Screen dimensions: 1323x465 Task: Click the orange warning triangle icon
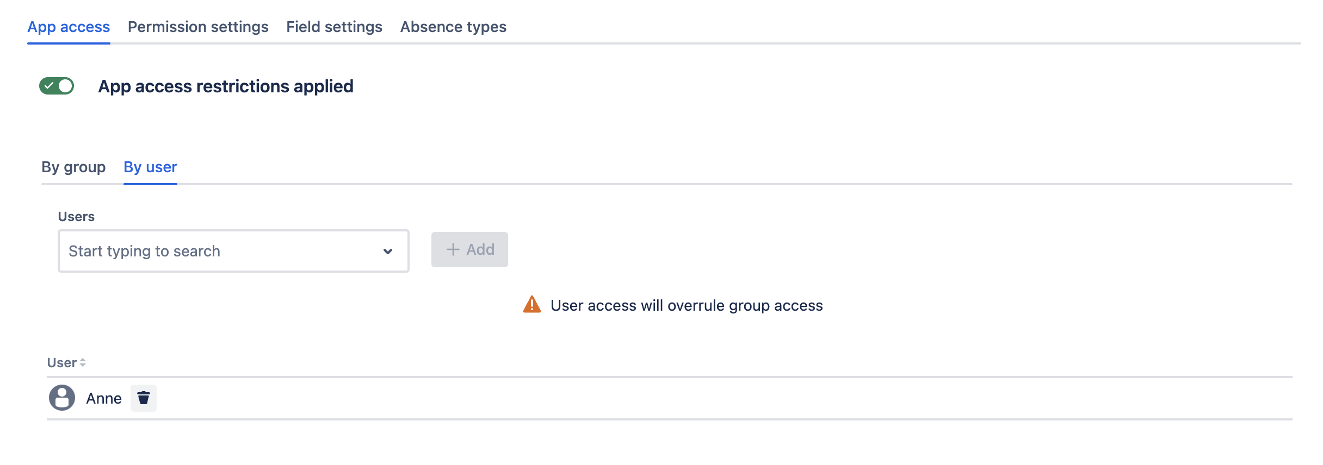[x=531, y=305]
